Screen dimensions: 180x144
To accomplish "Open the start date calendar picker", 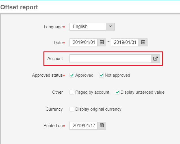I will tap(102, 42).
